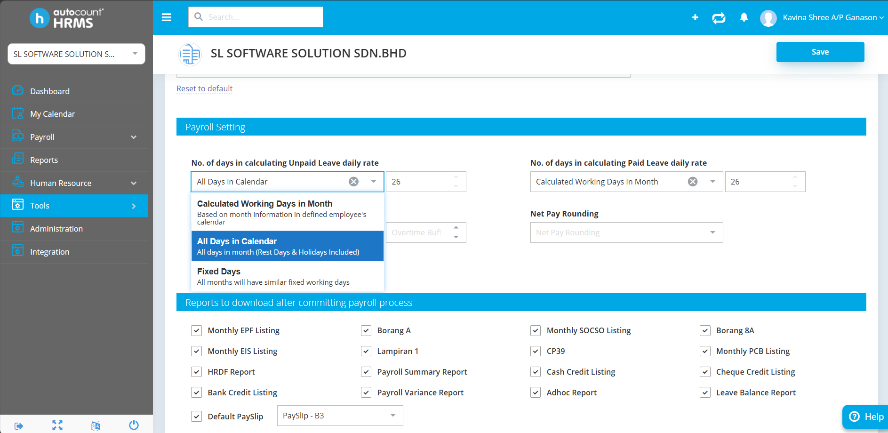Select the Fixed Days option
This screenshot has width=888, height=433.
click(288, 276)
